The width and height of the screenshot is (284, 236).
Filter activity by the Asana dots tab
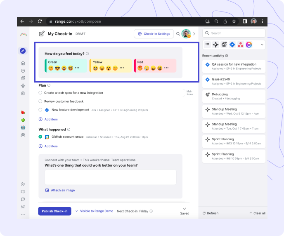[x=241, y=45]
